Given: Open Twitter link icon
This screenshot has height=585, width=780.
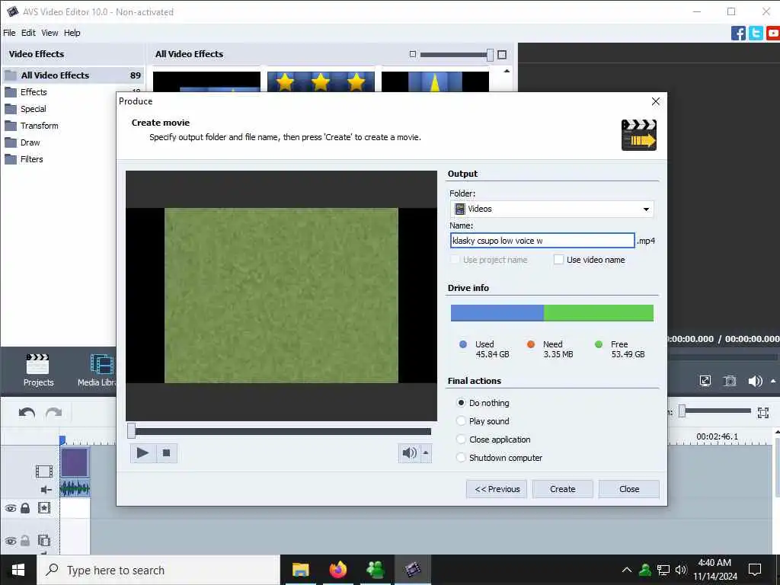Looking at the screenshot, I should [x=756, y=34].
